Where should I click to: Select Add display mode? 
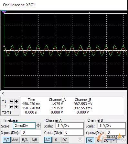point(15,140)
